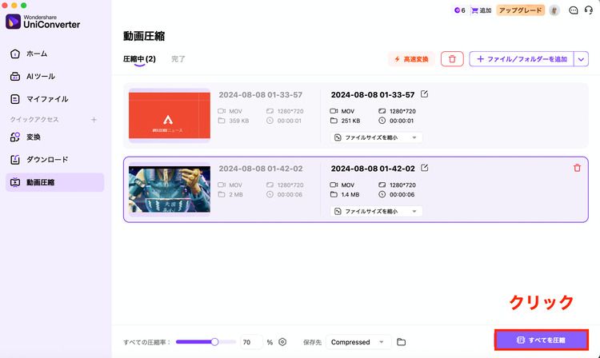Rename output 2024-08-08 01-42-02 via edit icon
This screenshot has height=358, width=600.
point(424,168)
